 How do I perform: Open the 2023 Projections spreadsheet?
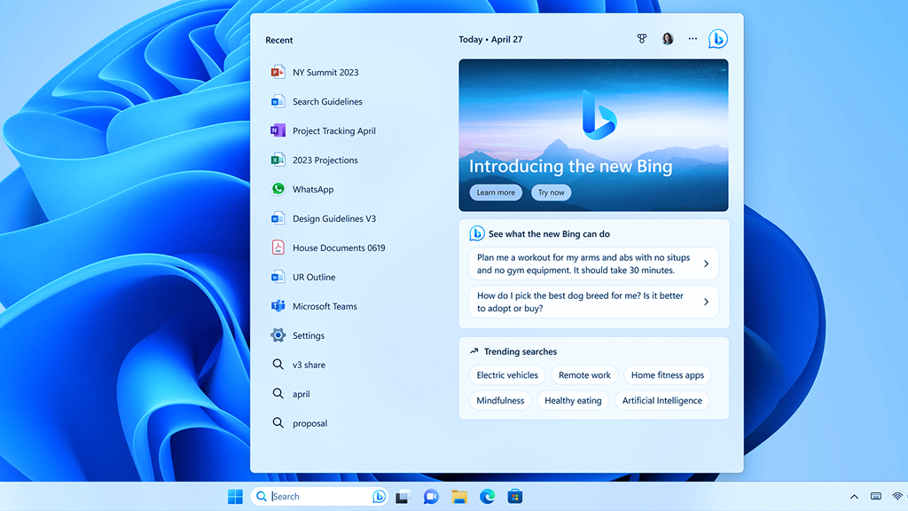325,160
